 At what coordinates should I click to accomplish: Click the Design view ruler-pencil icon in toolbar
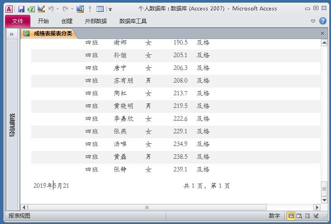click(x=41, y=9)
